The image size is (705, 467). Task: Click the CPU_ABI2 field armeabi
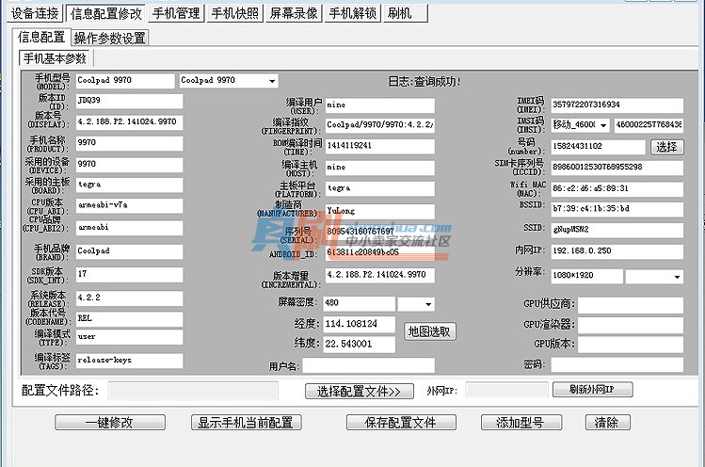(x=129, y=228)
